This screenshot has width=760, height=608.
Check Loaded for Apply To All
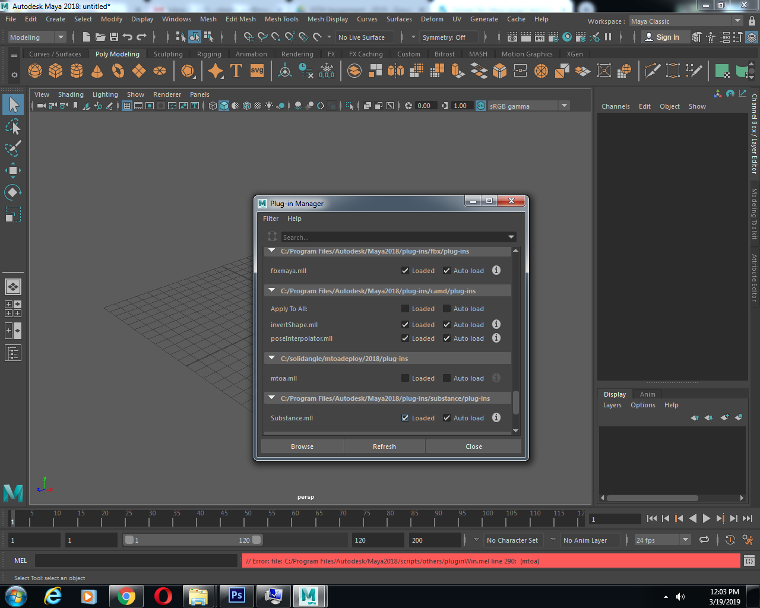pos(405,309)
